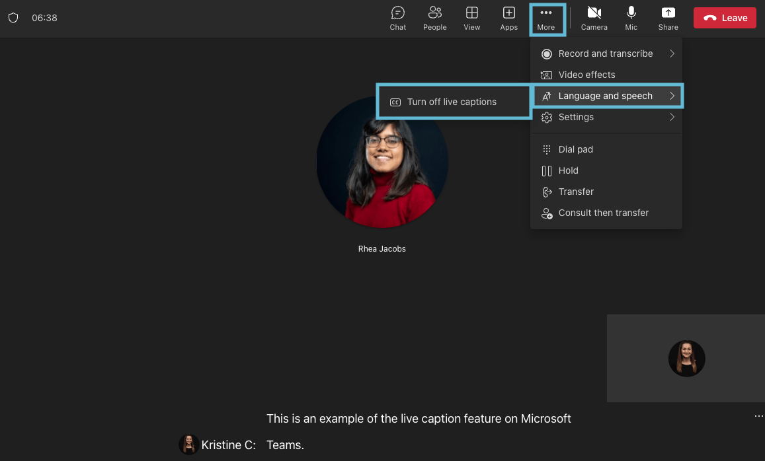Leave the call
765x461 pixels.
point(725,18)
